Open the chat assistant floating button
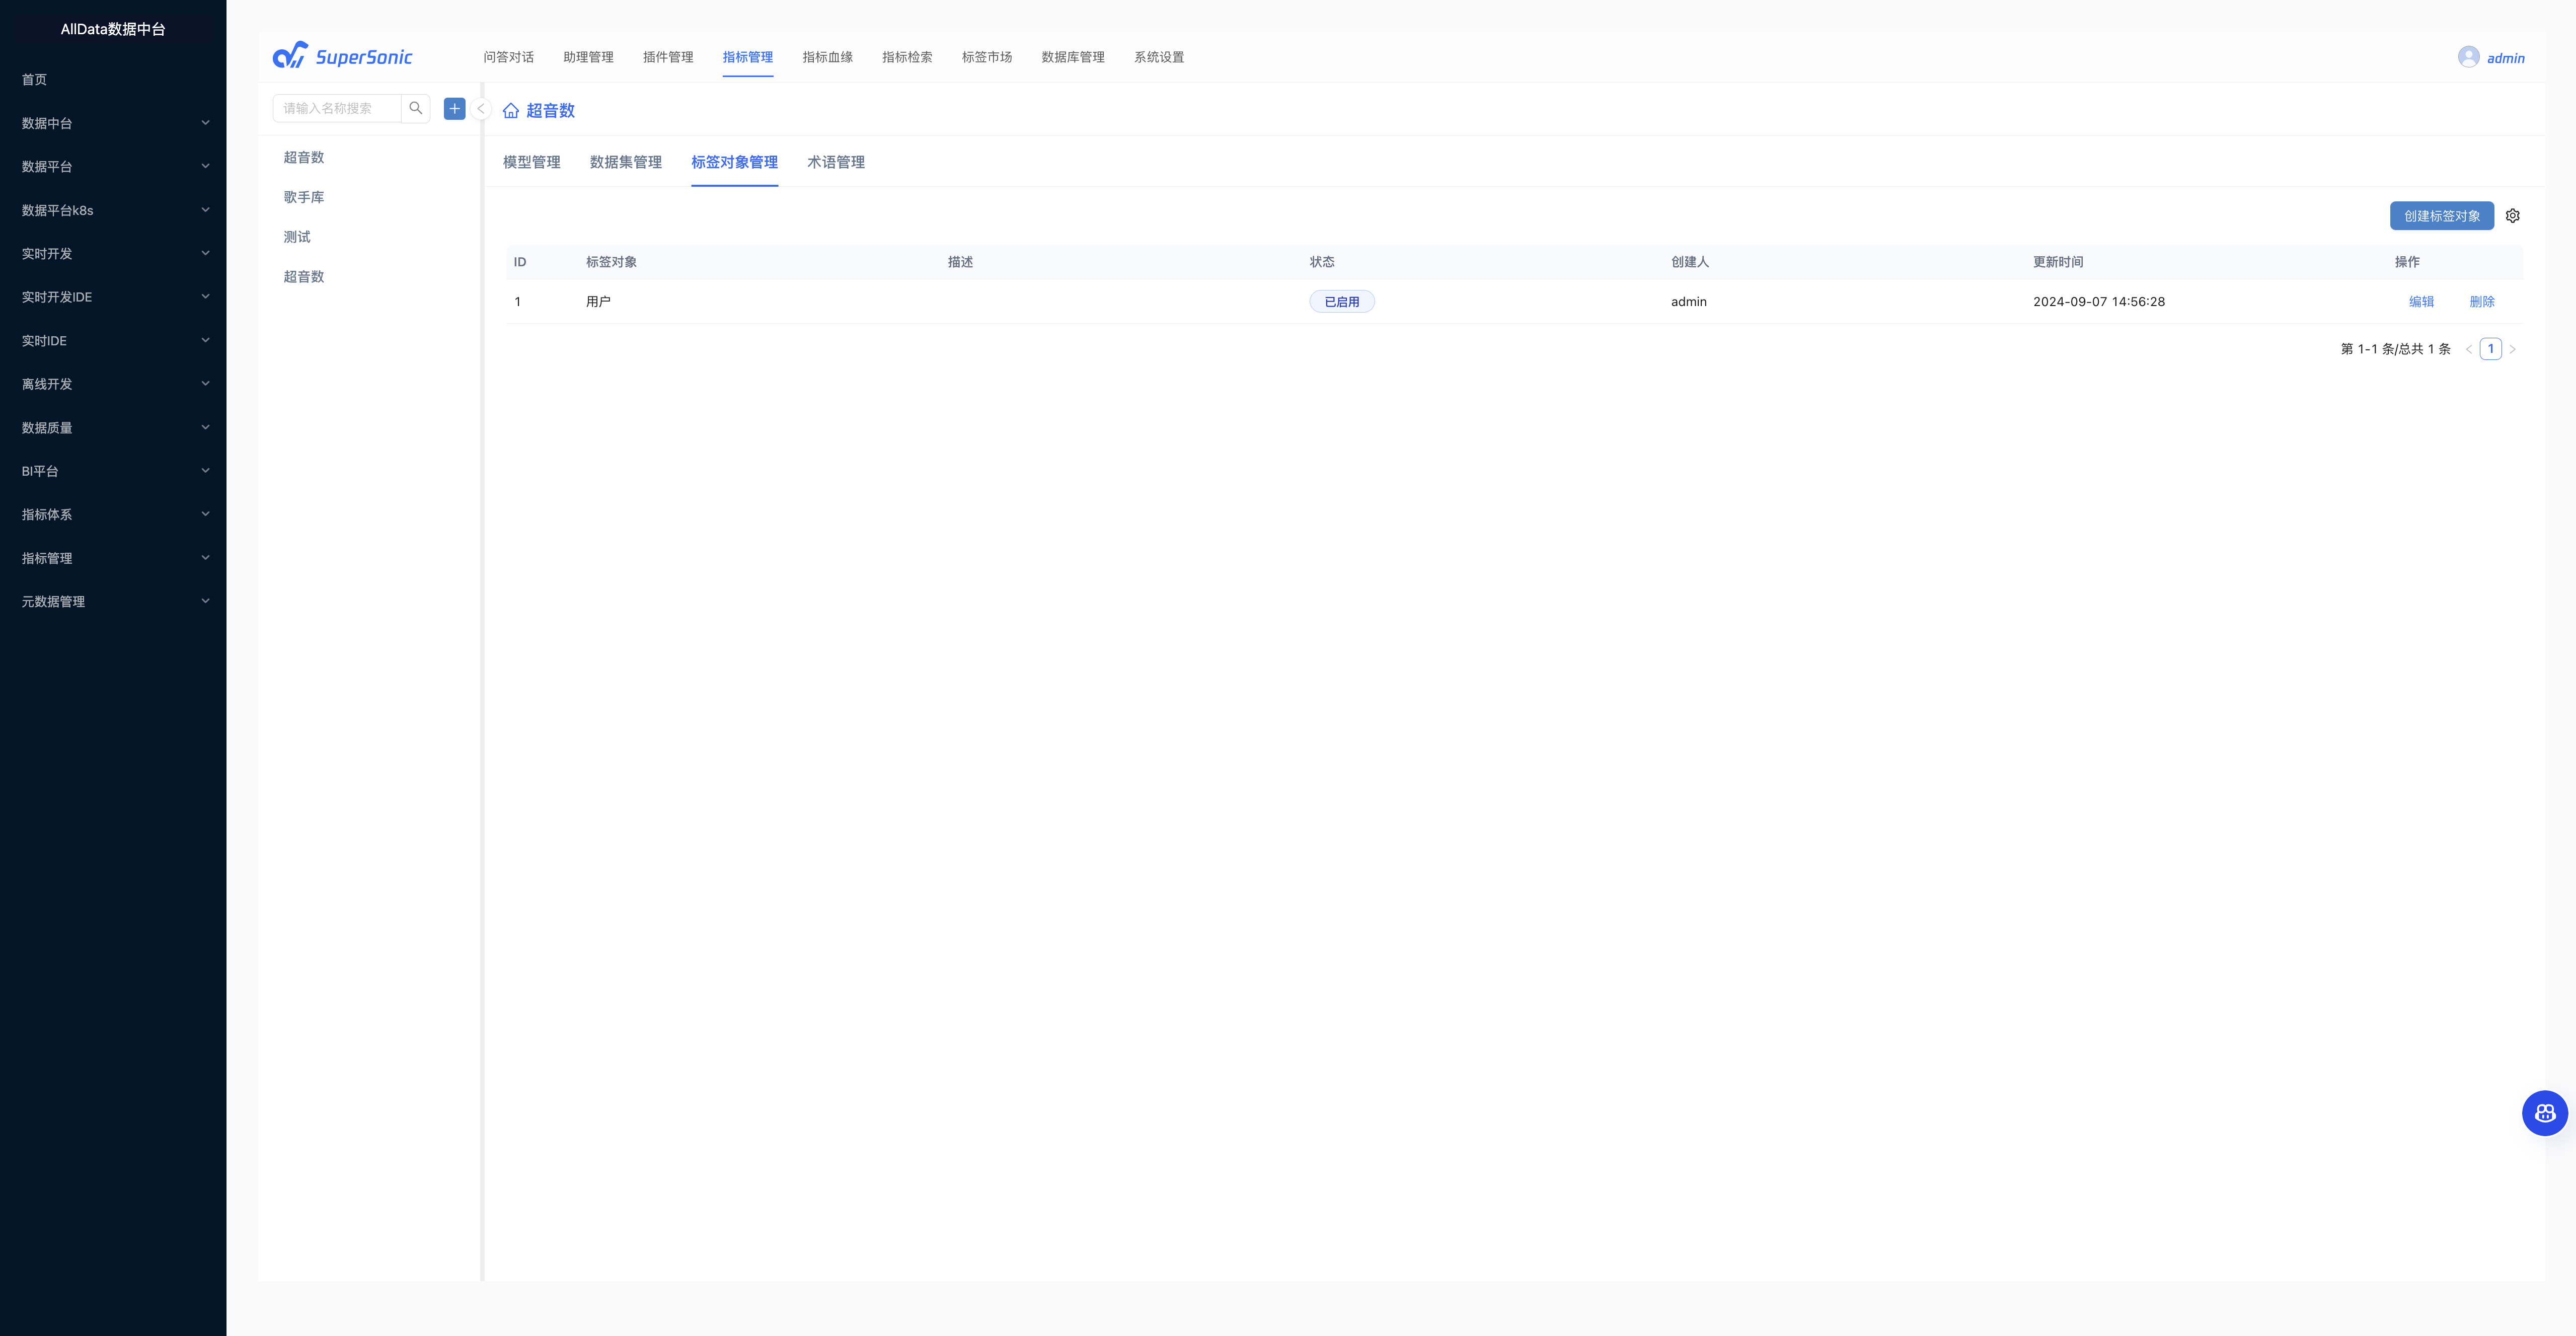Screen dimensions: 2576x1336 [2545, 1113]
